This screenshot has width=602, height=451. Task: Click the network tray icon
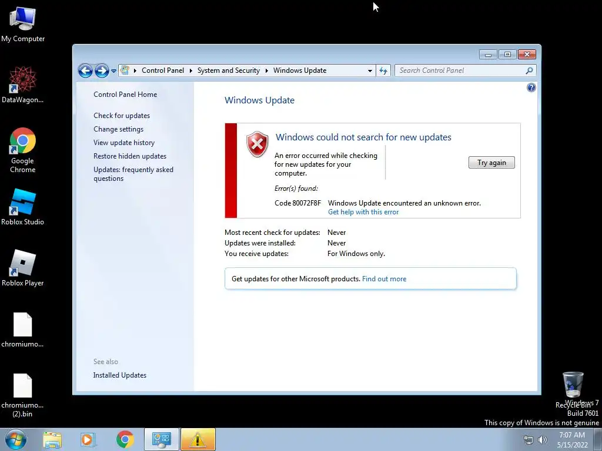coord(529,440)
